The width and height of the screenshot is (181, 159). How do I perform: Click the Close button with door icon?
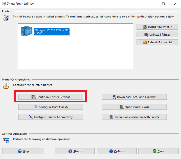pos(158,151)
